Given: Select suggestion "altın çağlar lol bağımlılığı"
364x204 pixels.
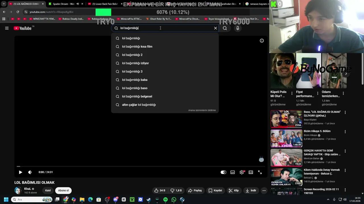Looking at the screenshot, I should pos(165,105).
